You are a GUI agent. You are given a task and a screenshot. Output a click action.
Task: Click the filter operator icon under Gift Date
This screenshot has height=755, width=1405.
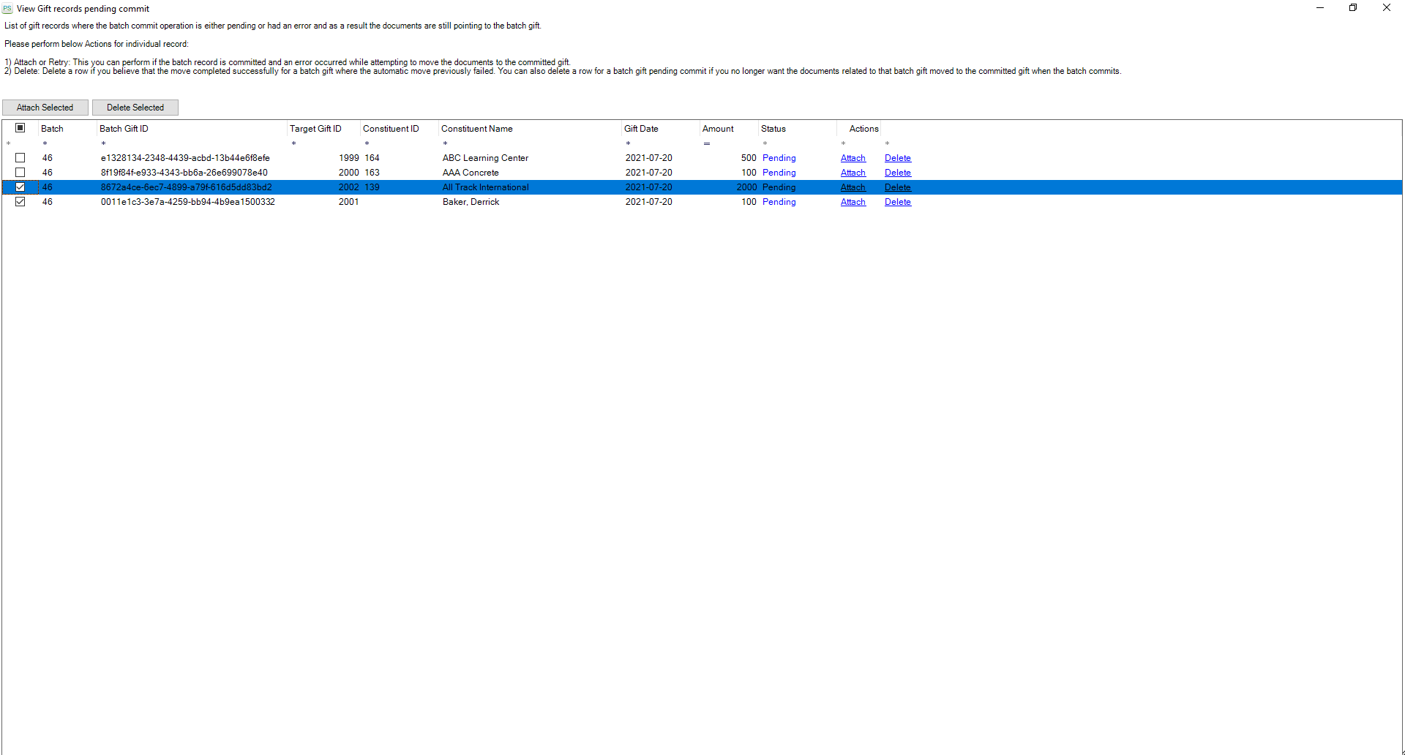coord(628,143)
